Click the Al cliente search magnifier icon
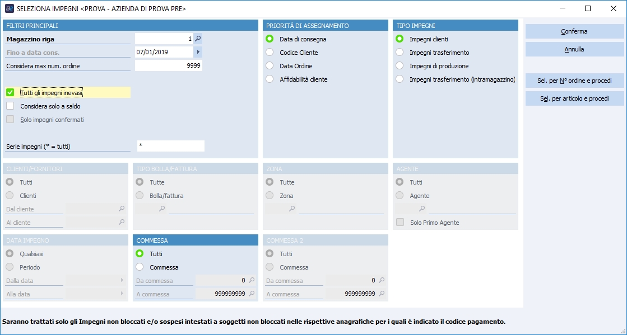 coord(122,222)
